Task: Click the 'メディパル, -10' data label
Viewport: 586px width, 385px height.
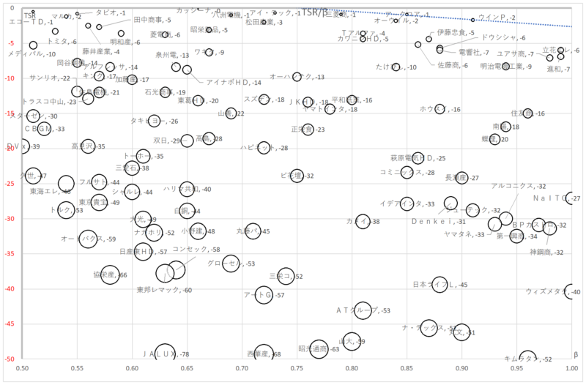Action: [31, 54]
